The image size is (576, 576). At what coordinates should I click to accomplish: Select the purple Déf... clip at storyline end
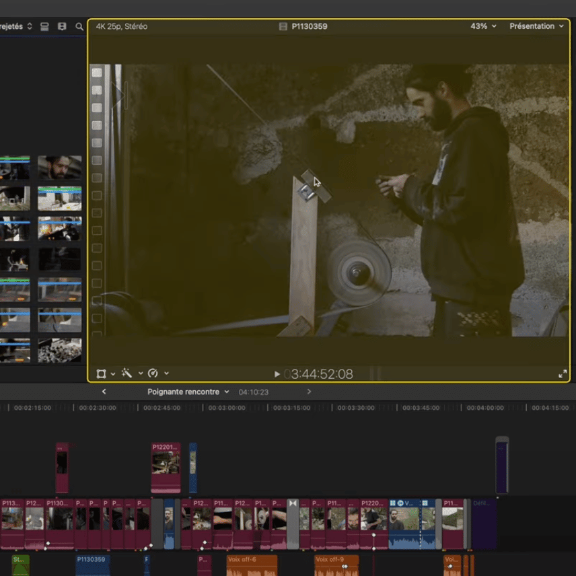coord(484,524)
